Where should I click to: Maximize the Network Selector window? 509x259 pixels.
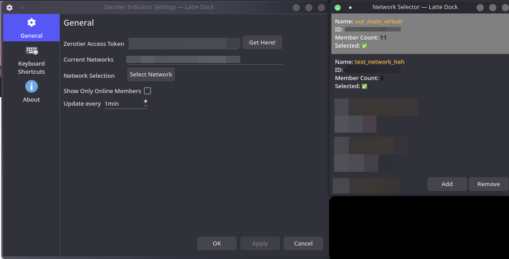pyautogui.click(x=493, y=8)
